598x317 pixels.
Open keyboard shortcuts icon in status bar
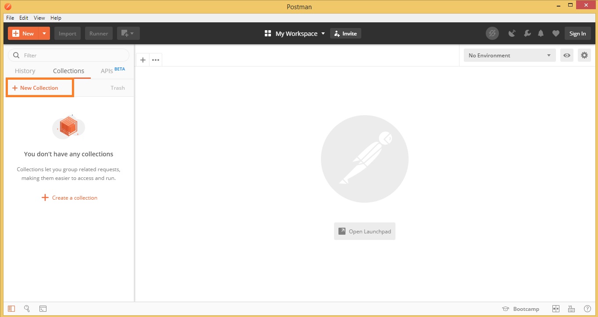571,309
